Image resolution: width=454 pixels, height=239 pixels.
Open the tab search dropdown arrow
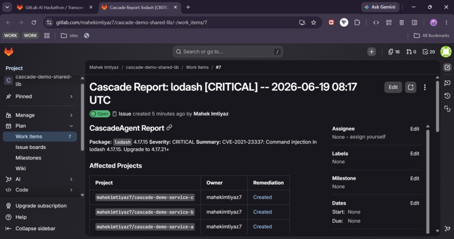tap(7, 7)
